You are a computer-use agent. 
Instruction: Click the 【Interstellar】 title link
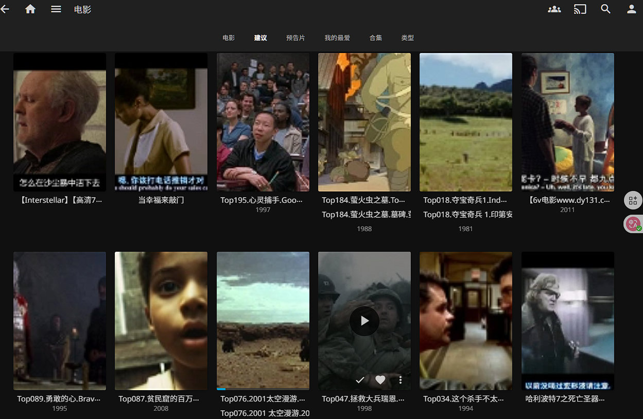tap(60, 200)
